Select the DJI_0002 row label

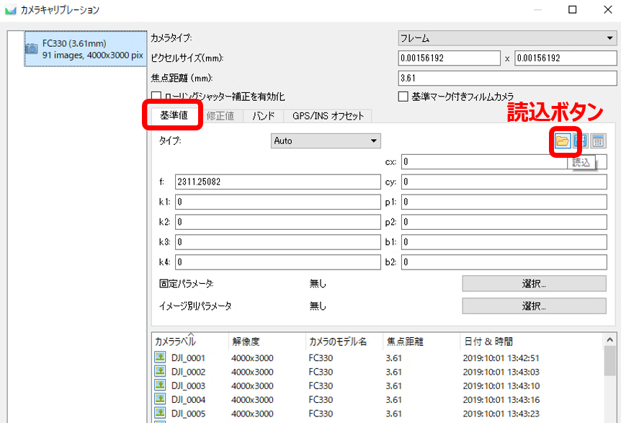pos(188,372)
